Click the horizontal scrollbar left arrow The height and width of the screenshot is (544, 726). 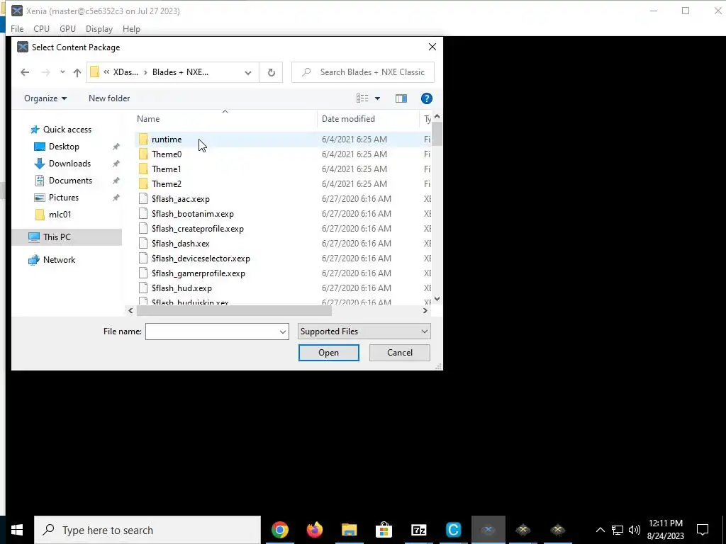(x=130, y=311)
